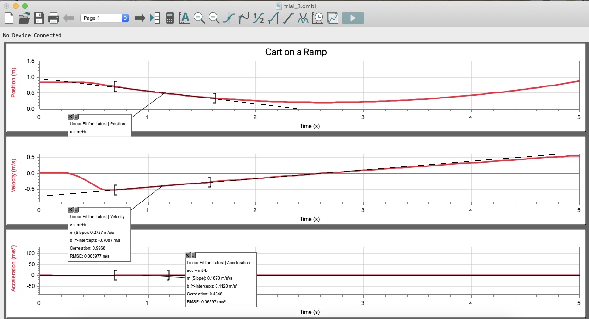Click the calculator import icon

[x=170, y=18]
